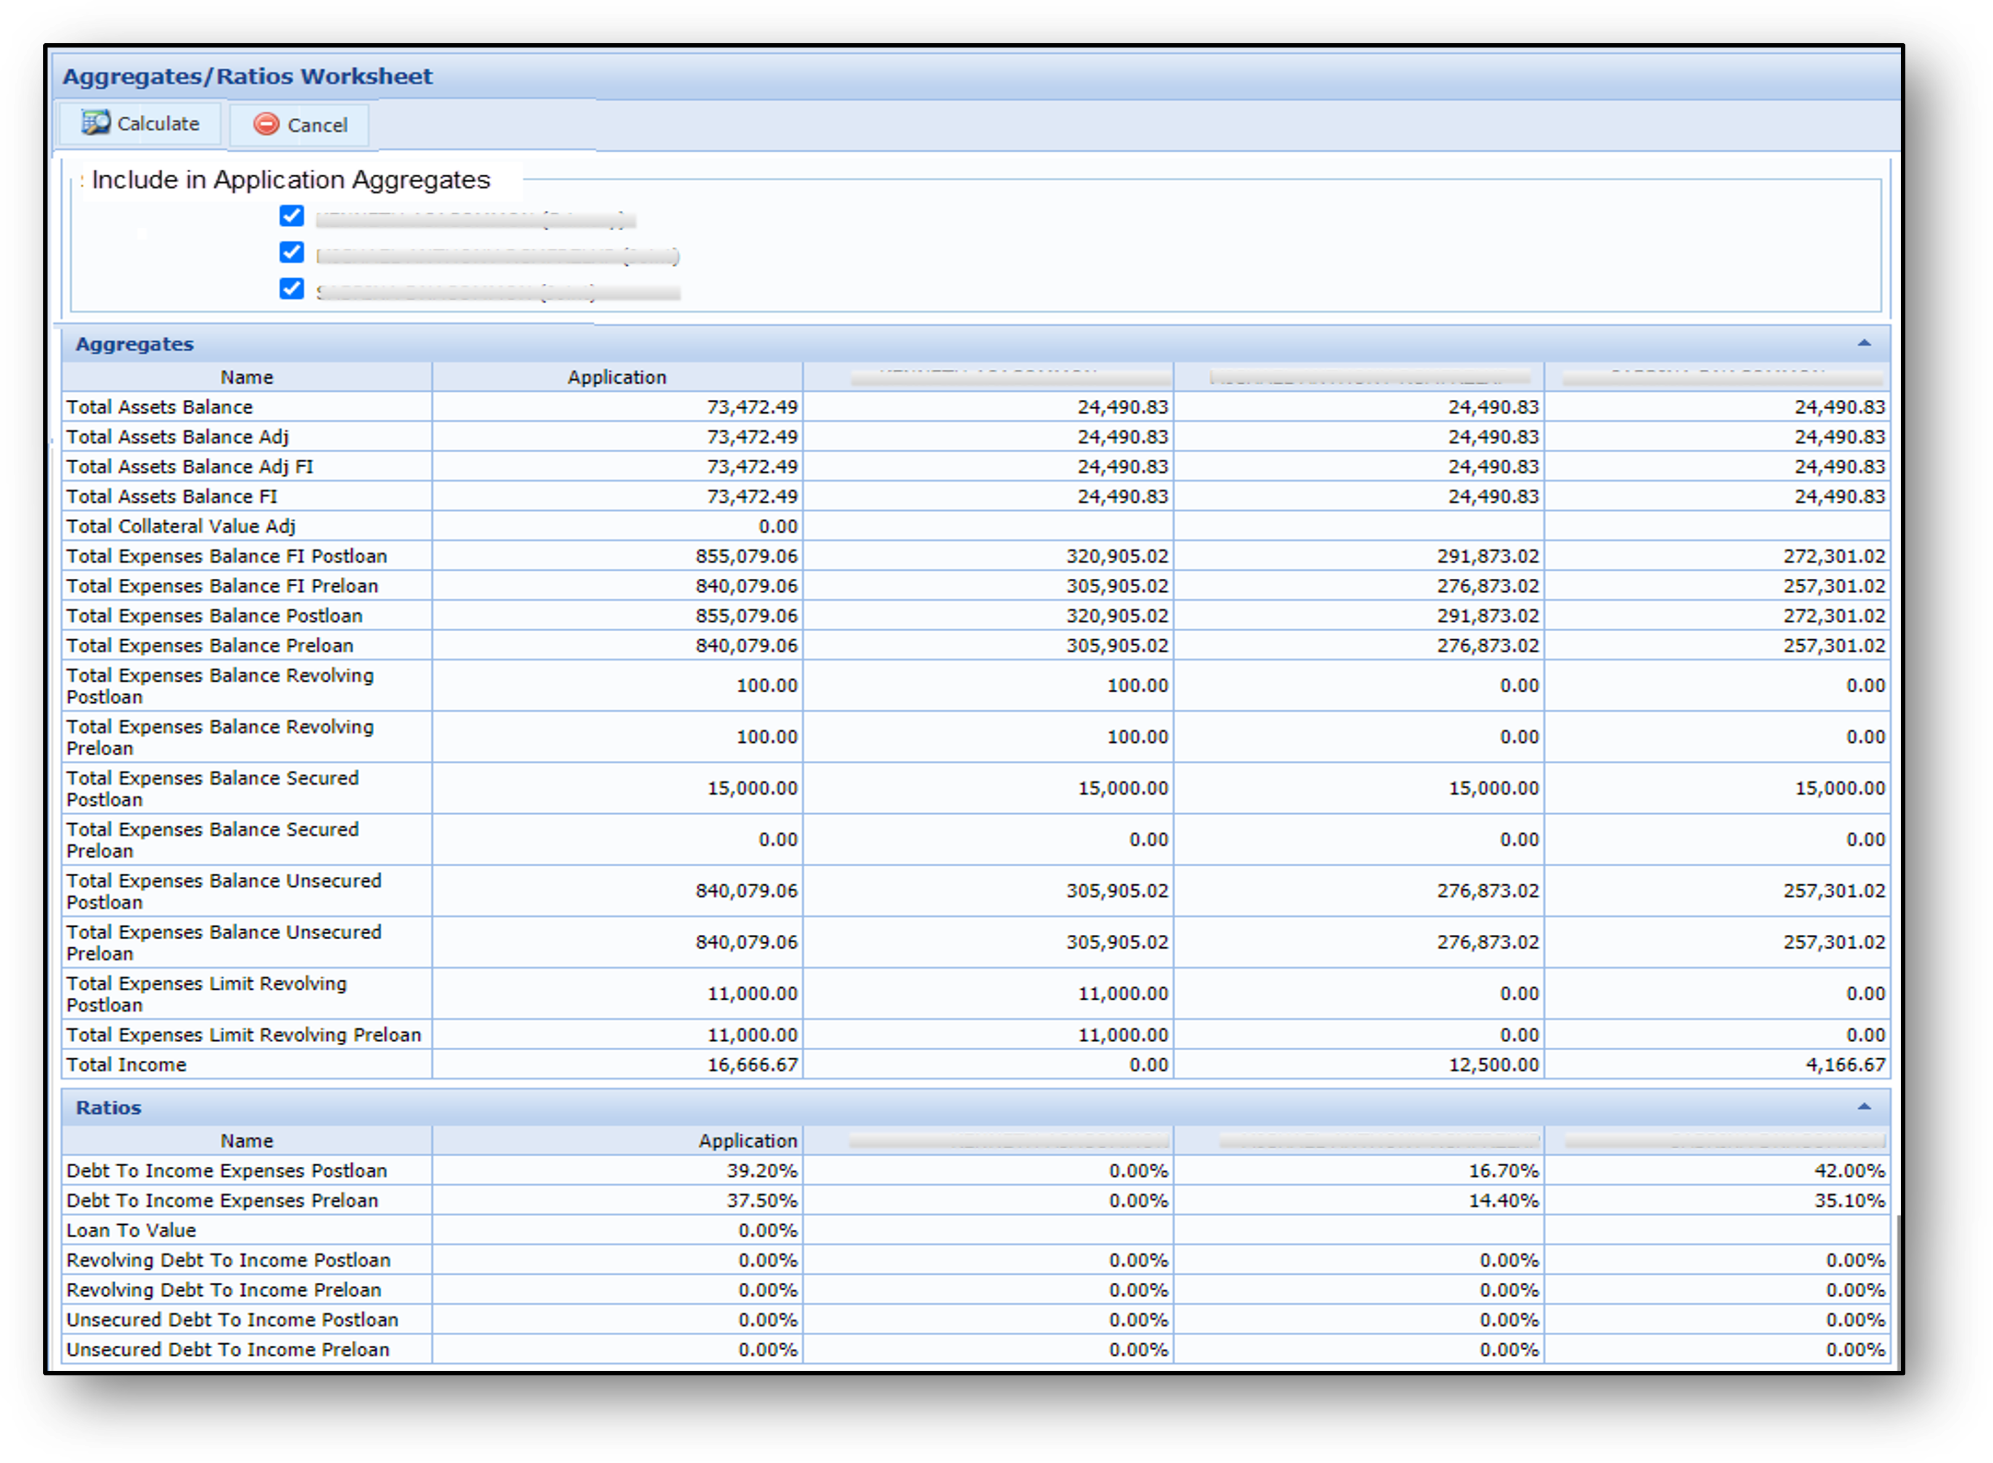Select Total Expenses Balance Preloan row label
Screen dimensions: 1993x1463
coord(210,645)
